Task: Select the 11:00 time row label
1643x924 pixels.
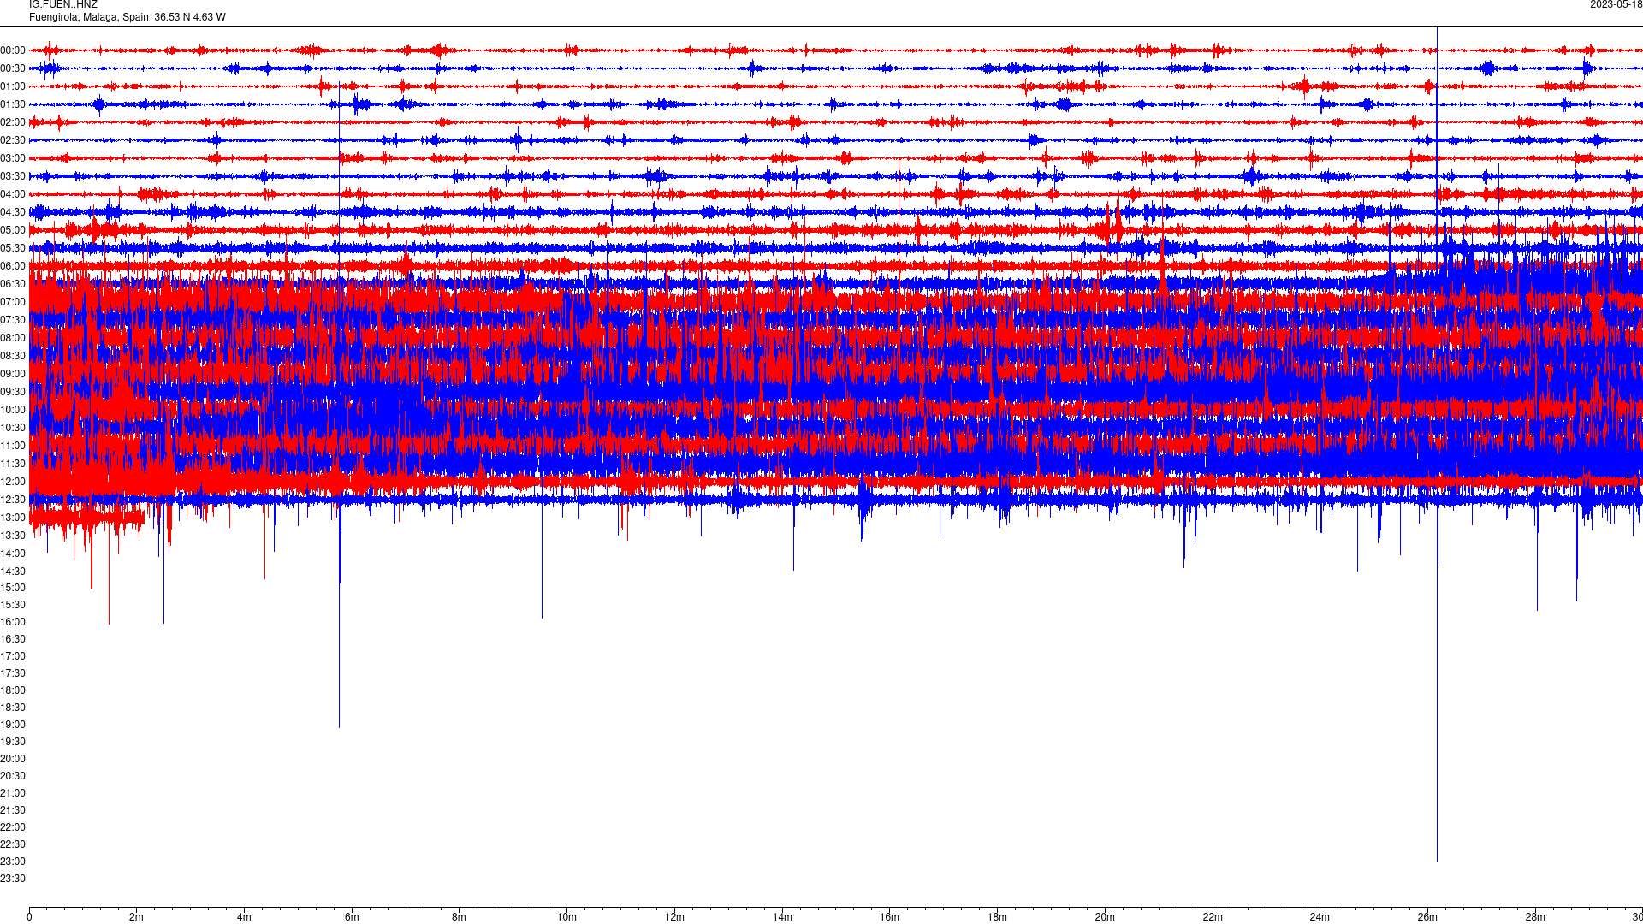Action: click(13, 446)
